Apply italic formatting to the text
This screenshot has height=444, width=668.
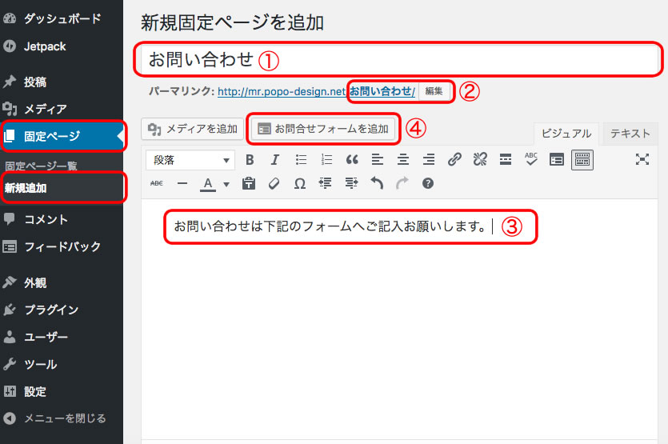(x=275, y=159)
